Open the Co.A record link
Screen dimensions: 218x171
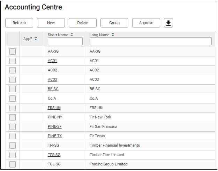click(x=52, y=99)
